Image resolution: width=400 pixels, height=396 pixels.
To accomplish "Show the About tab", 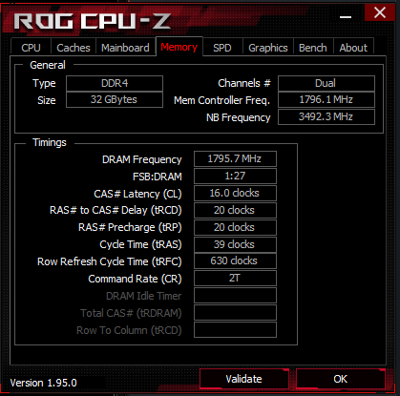I will (353, 48).
